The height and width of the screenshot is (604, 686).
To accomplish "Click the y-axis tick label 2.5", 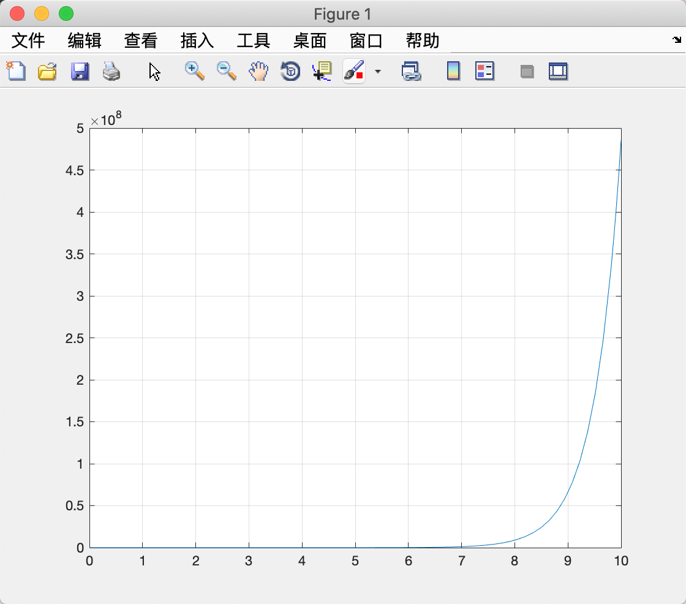I will (74, 338).
